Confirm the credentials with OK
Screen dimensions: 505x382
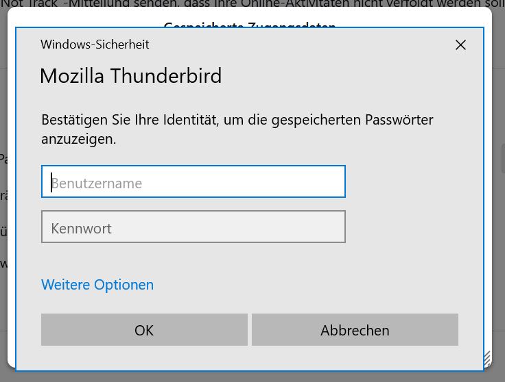144,330
